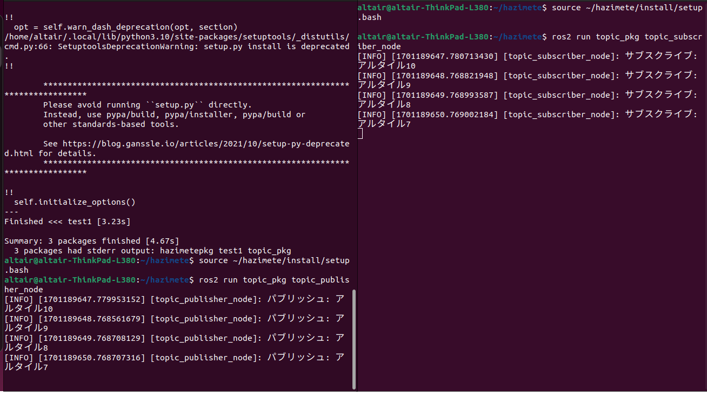
Task: Click the ros2 run topic_pkg command in right terminal
Action: pos(626,37)
